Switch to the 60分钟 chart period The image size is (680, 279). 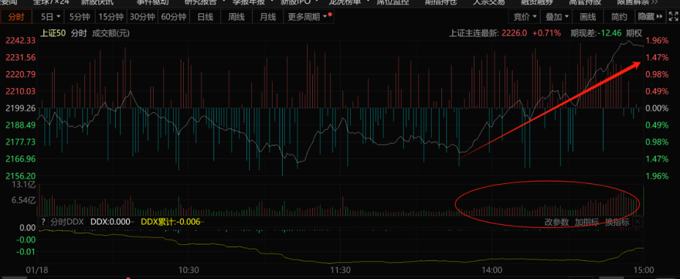coord(174,18)
